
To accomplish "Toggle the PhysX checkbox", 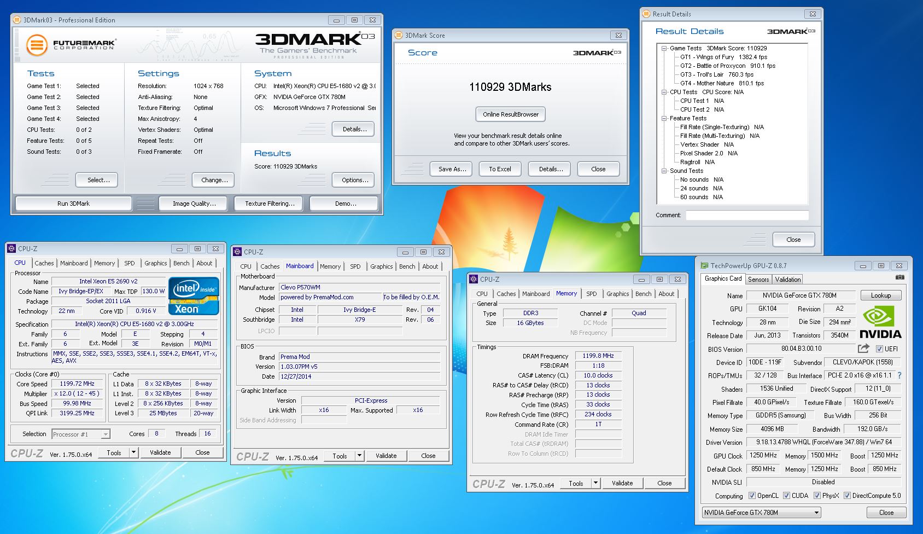I will [817, 496].
